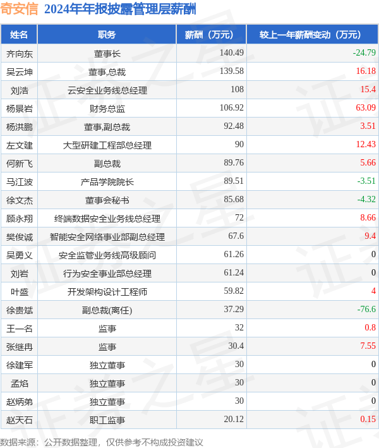Select the name 刘浩
The width and height of the screenshot is (379, 448).
20,90
